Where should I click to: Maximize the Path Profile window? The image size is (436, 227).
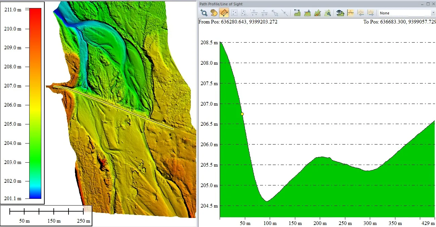(x=428, y=4)
